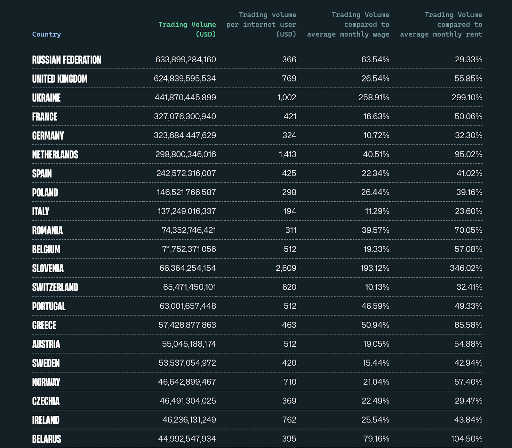Click Poland volume 146,521,766,587
The width and height of the screenshot is (512, 448).
[x=186, y=192]
